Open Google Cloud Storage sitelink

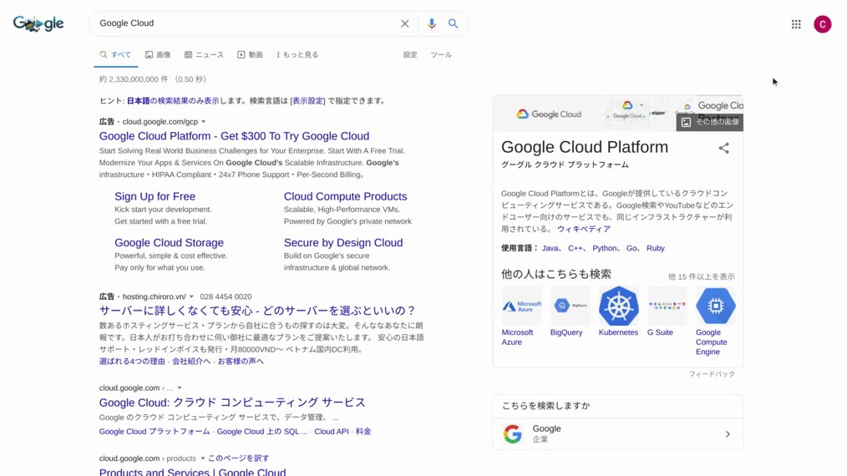coord(169,242)
